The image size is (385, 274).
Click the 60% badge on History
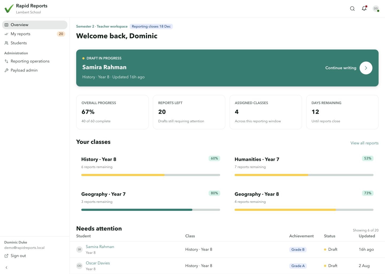click(x=214, y=158)
